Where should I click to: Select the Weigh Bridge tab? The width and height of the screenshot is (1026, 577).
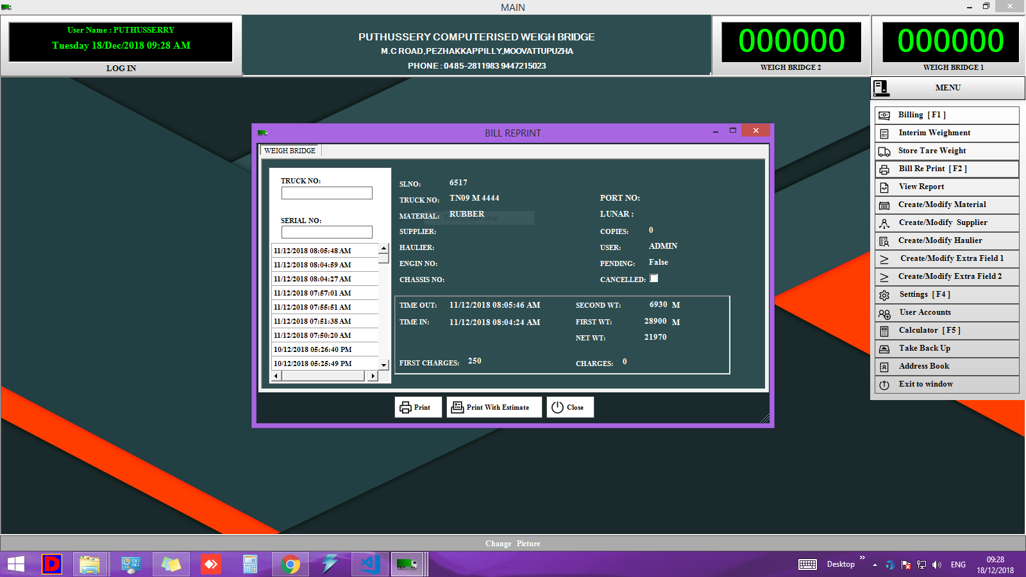pyautogui.click(x=290, y=151)
